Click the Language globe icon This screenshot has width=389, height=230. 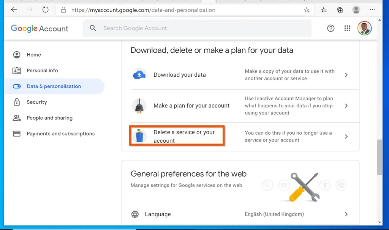(135, 214)
